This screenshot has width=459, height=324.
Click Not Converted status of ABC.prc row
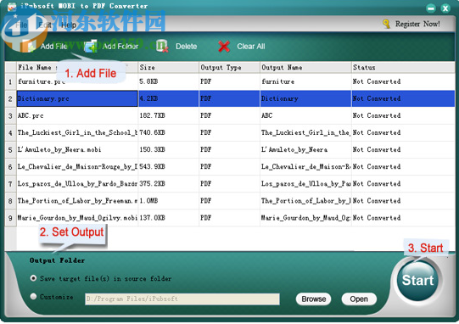[x=403, y=115]
